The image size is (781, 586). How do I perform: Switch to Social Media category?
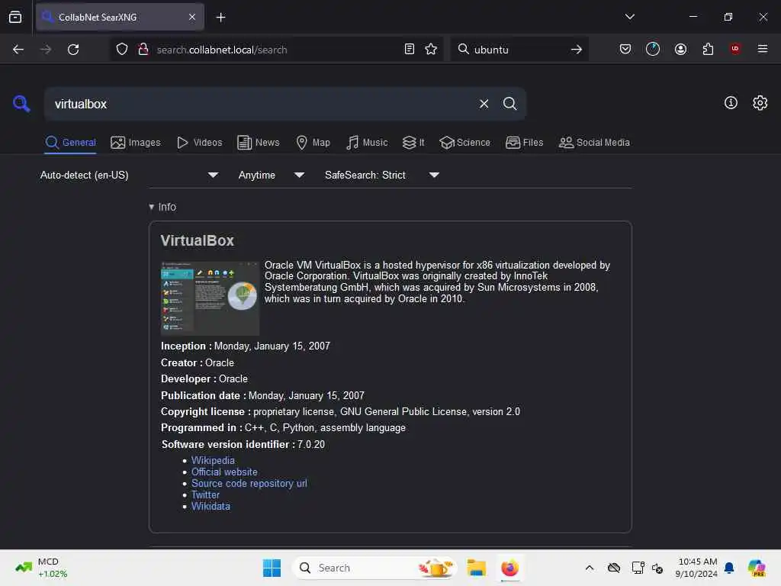click(594, 143)
